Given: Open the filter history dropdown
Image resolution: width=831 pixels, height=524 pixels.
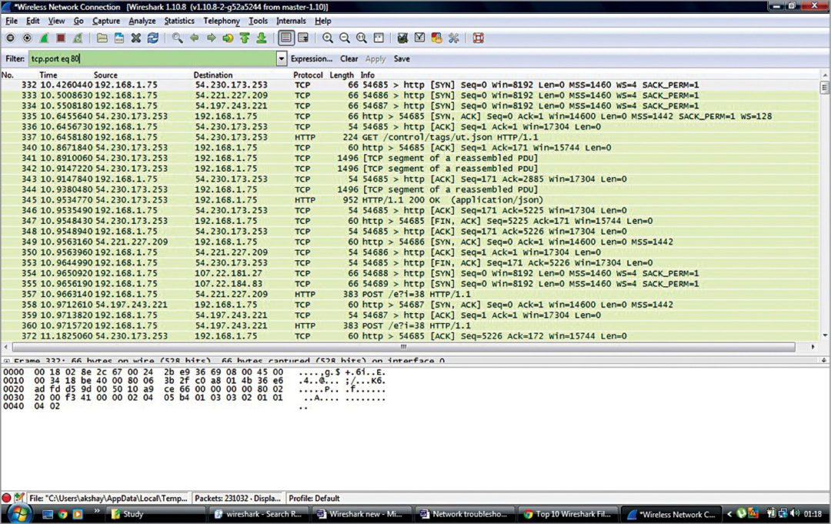Looking at the screenshot, I should point(281,58).
